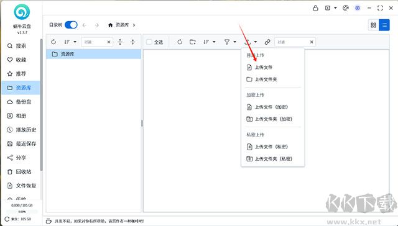Switch to grid view
Viewport: 398px width, 226px height.
point(373,25)
